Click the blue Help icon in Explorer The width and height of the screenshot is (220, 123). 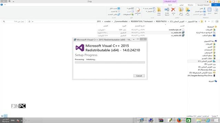2,4
